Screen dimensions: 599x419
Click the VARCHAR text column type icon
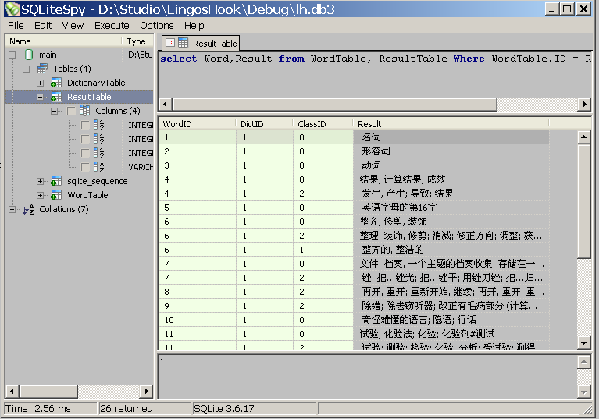99,167
